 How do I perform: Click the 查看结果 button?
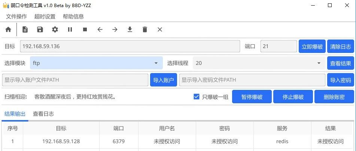click(x=341, y=63)
